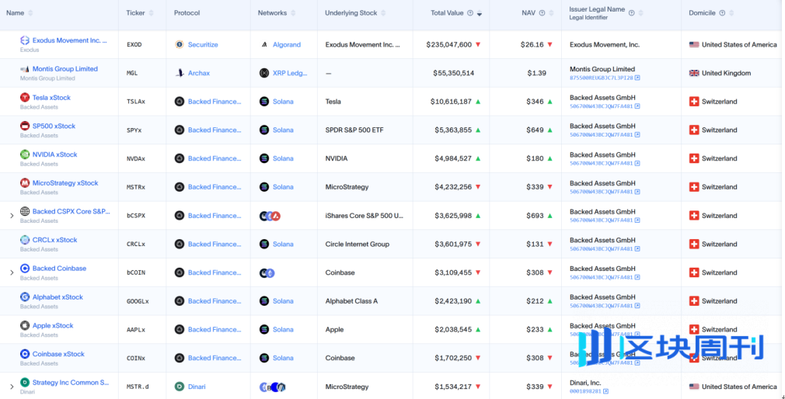This screenshot has width=785, height=399.
Task: Open Exodus Movement Inc. asset link
Action: [x=70, y=40]
